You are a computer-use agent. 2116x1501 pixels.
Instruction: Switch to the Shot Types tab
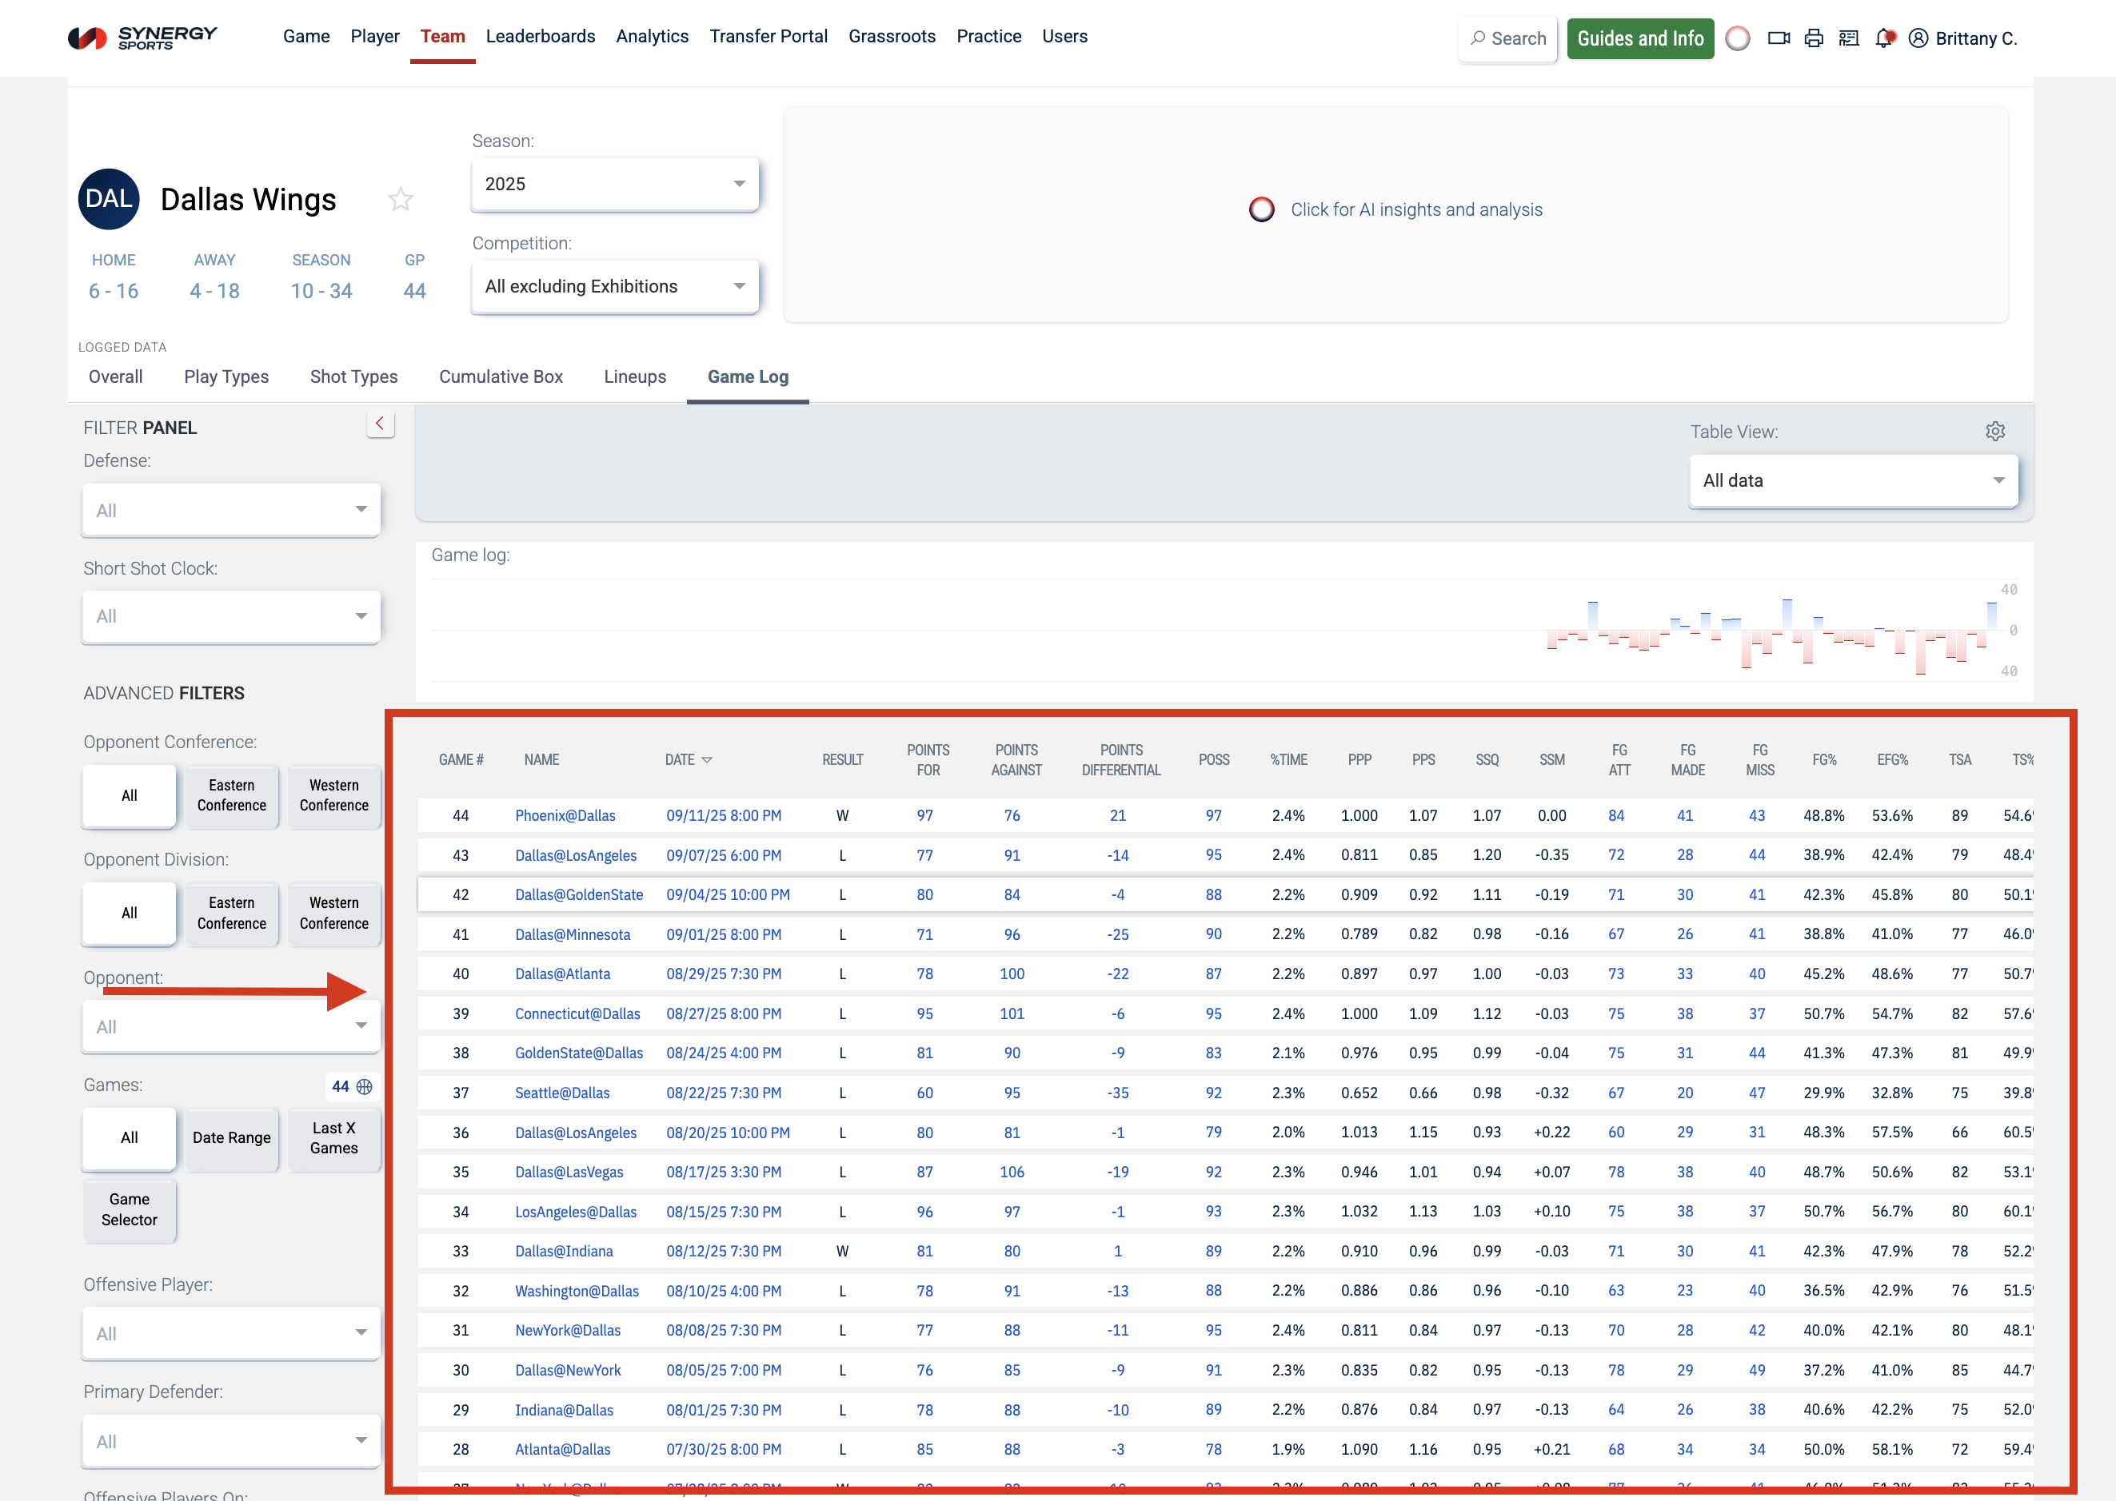coord(353,377)
